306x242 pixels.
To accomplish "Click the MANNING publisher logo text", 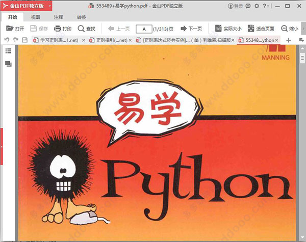I will coord(275,58).
